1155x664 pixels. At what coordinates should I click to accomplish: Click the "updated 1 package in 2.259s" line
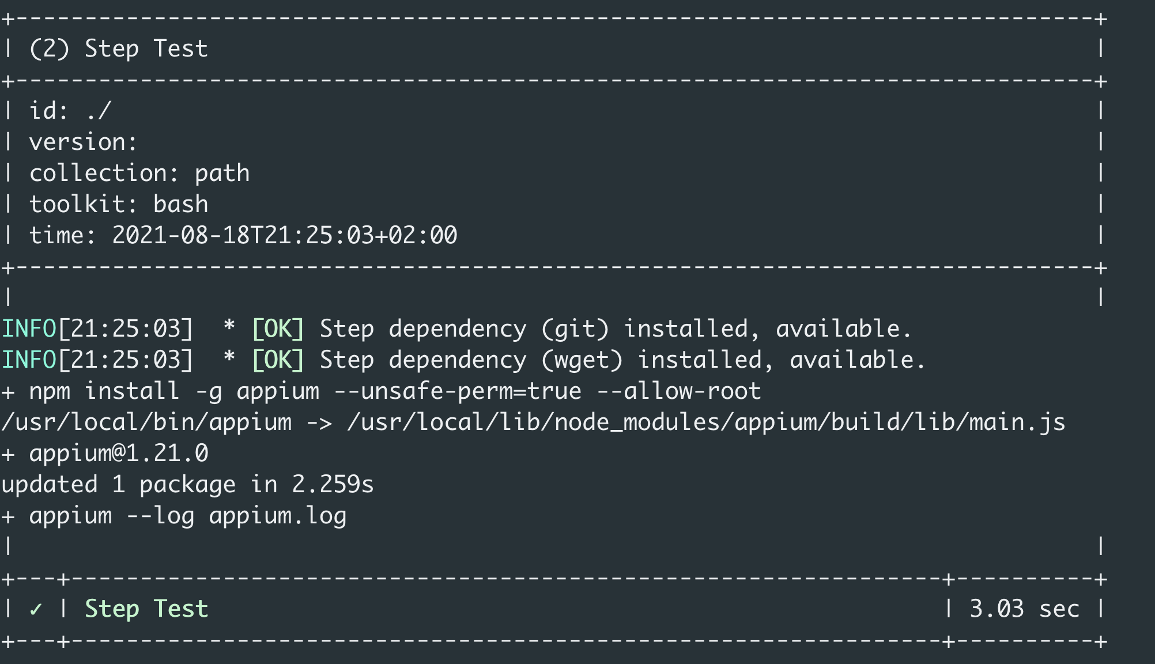click(x=187, y=484)
